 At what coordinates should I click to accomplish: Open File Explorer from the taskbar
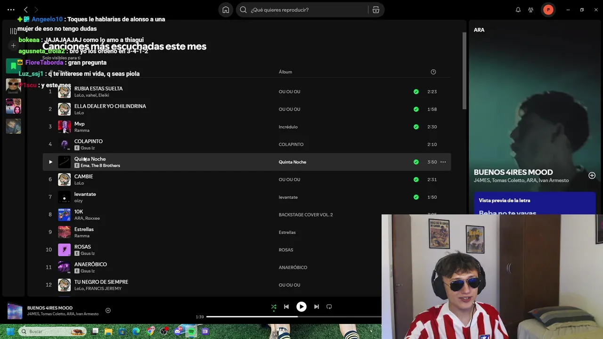point(109,331)
